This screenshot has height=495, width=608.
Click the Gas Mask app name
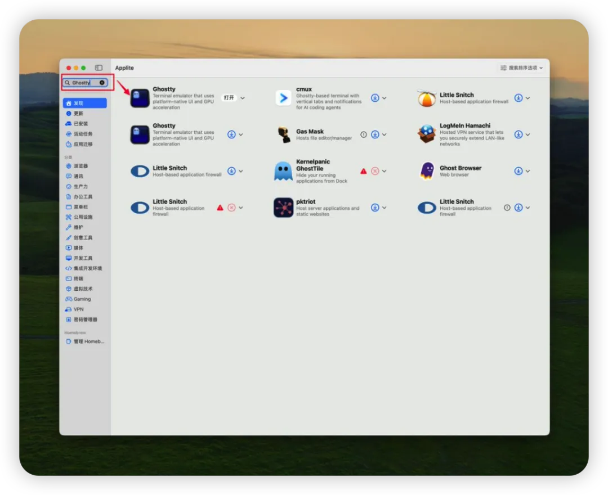[x=310, y=131]
